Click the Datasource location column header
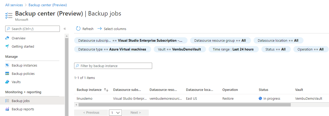Viewport: 329px width, 116px height. click(199, 90)
